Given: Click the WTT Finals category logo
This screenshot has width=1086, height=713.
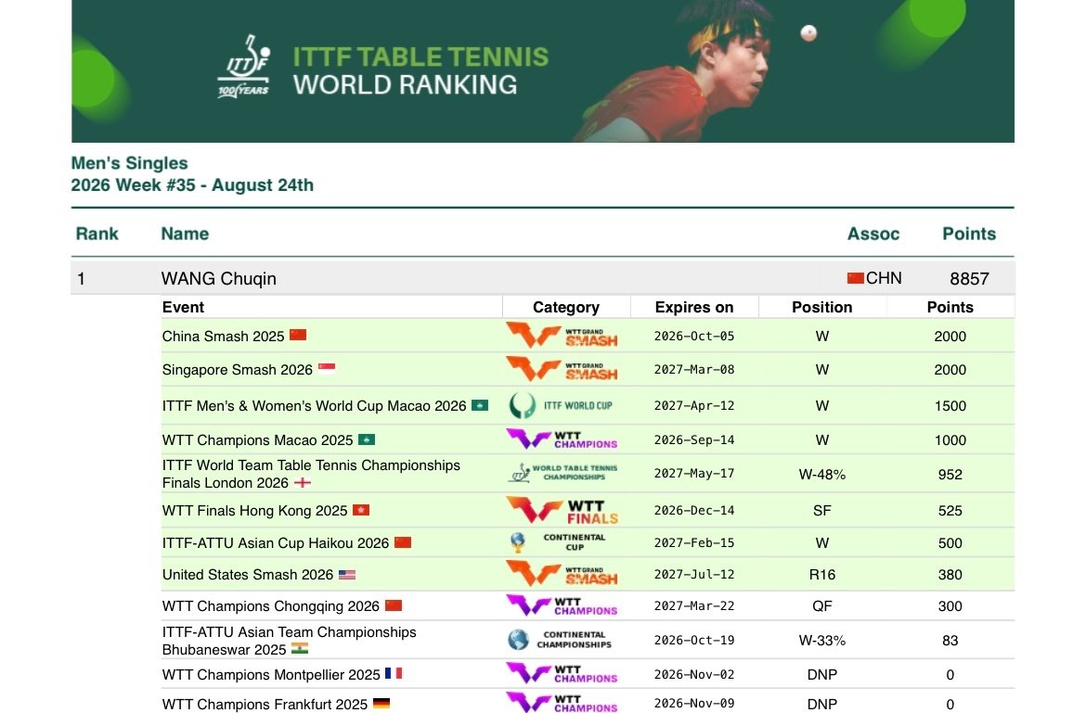Looking at the screenshot, I should click(x=562, y=510).
